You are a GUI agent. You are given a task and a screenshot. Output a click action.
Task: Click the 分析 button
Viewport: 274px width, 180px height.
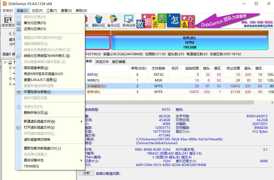pos(86,173)
